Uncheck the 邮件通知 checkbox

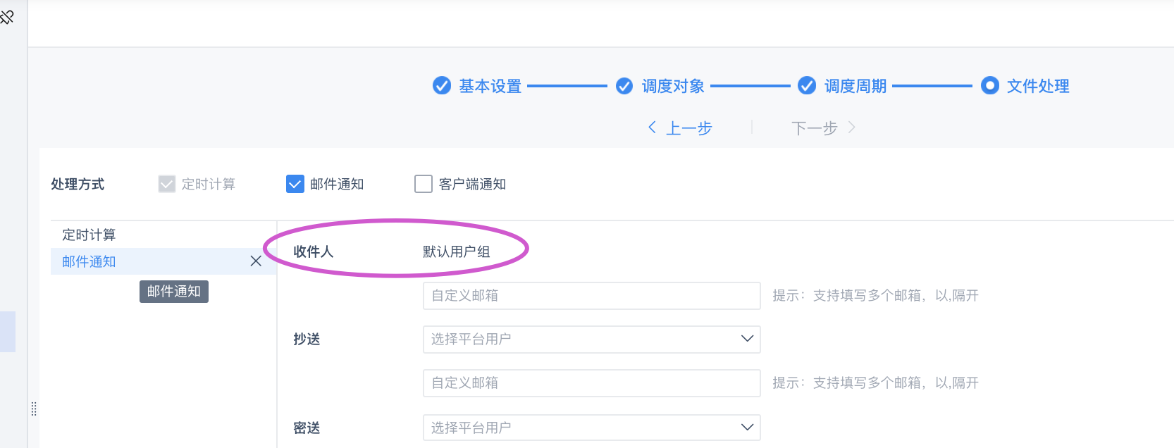(295, 184)
